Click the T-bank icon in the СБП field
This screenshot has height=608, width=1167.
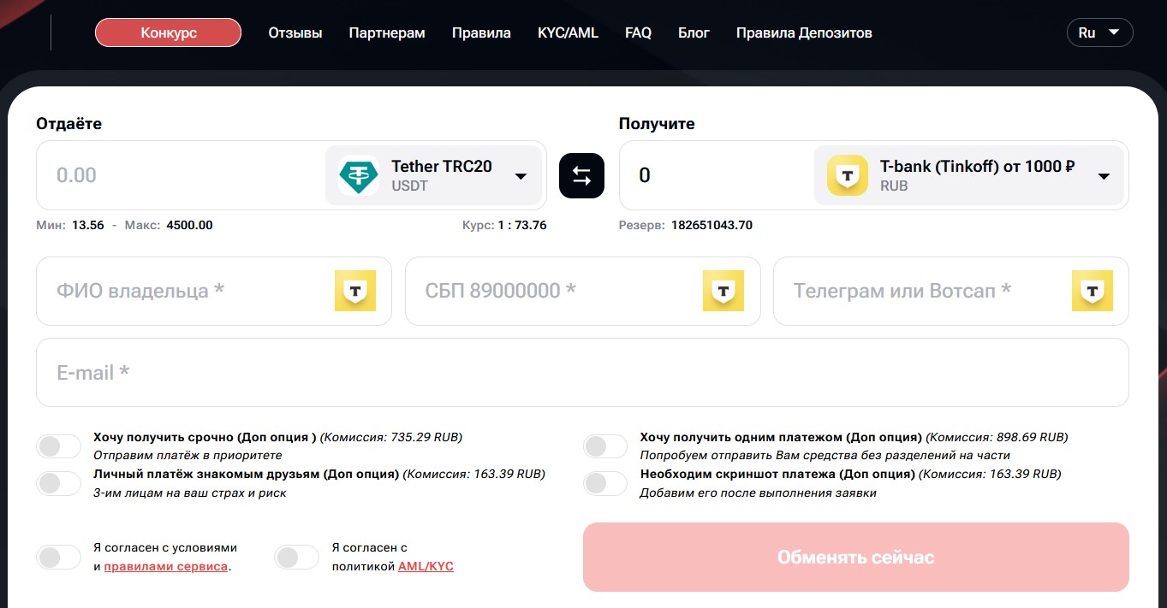(x=723, y=291)
